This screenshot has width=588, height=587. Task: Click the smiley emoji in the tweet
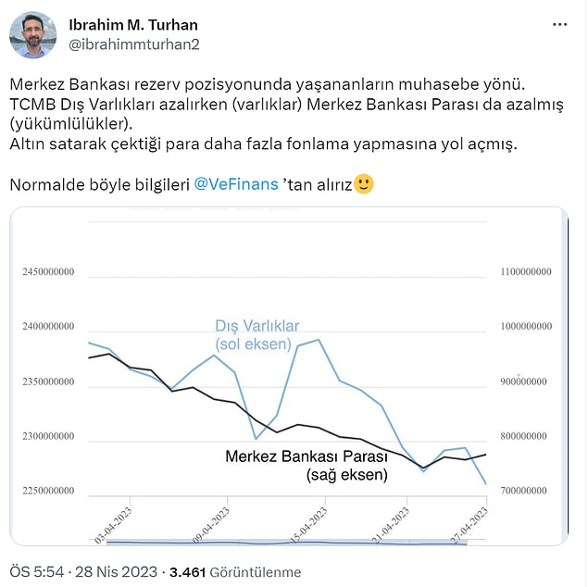363,184
